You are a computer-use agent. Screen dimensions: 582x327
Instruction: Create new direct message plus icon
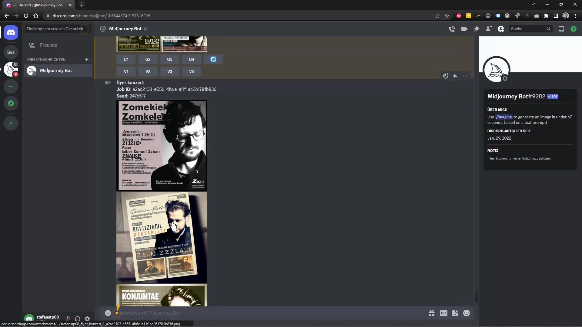87,60
